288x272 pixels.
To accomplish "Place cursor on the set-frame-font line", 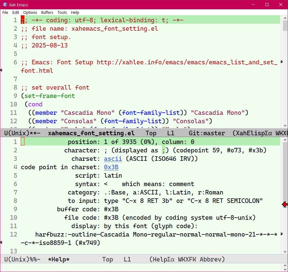I will point(49,96).
